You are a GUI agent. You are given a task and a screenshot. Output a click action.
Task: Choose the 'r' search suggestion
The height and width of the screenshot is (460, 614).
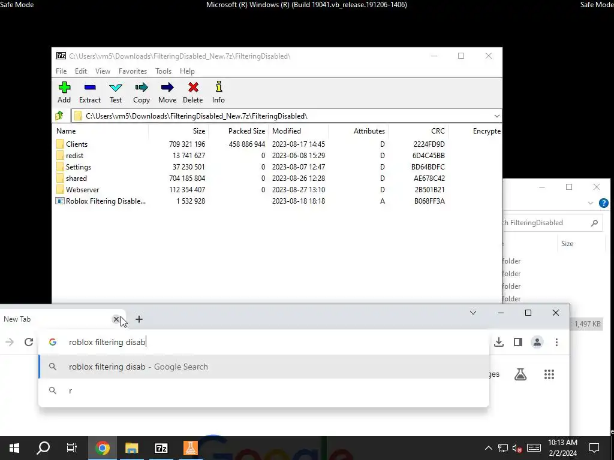click(264, 391)
